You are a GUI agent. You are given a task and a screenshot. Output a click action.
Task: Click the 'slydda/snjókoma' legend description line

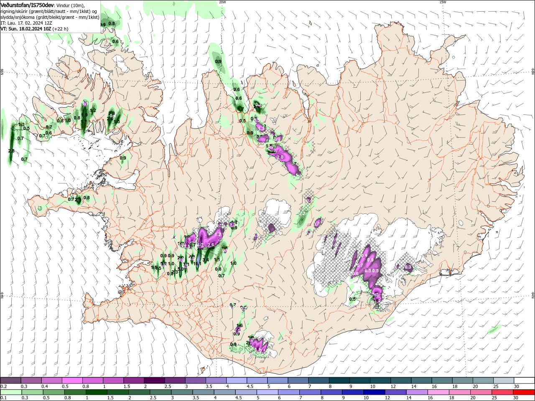tap(50, 17)
